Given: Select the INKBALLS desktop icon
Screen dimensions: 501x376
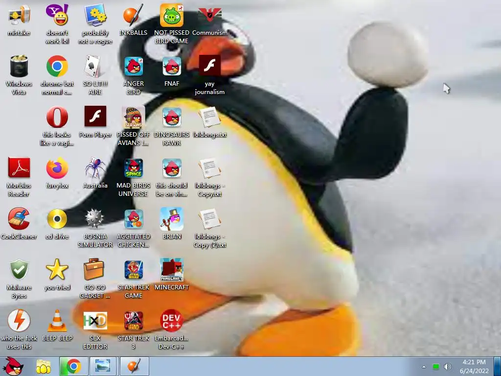Looking at the screenshot, I should click(133, 15).
